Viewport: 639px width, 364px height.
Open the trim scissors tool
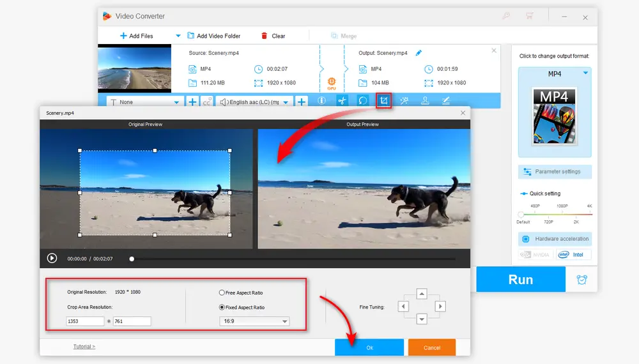point(342,100)
